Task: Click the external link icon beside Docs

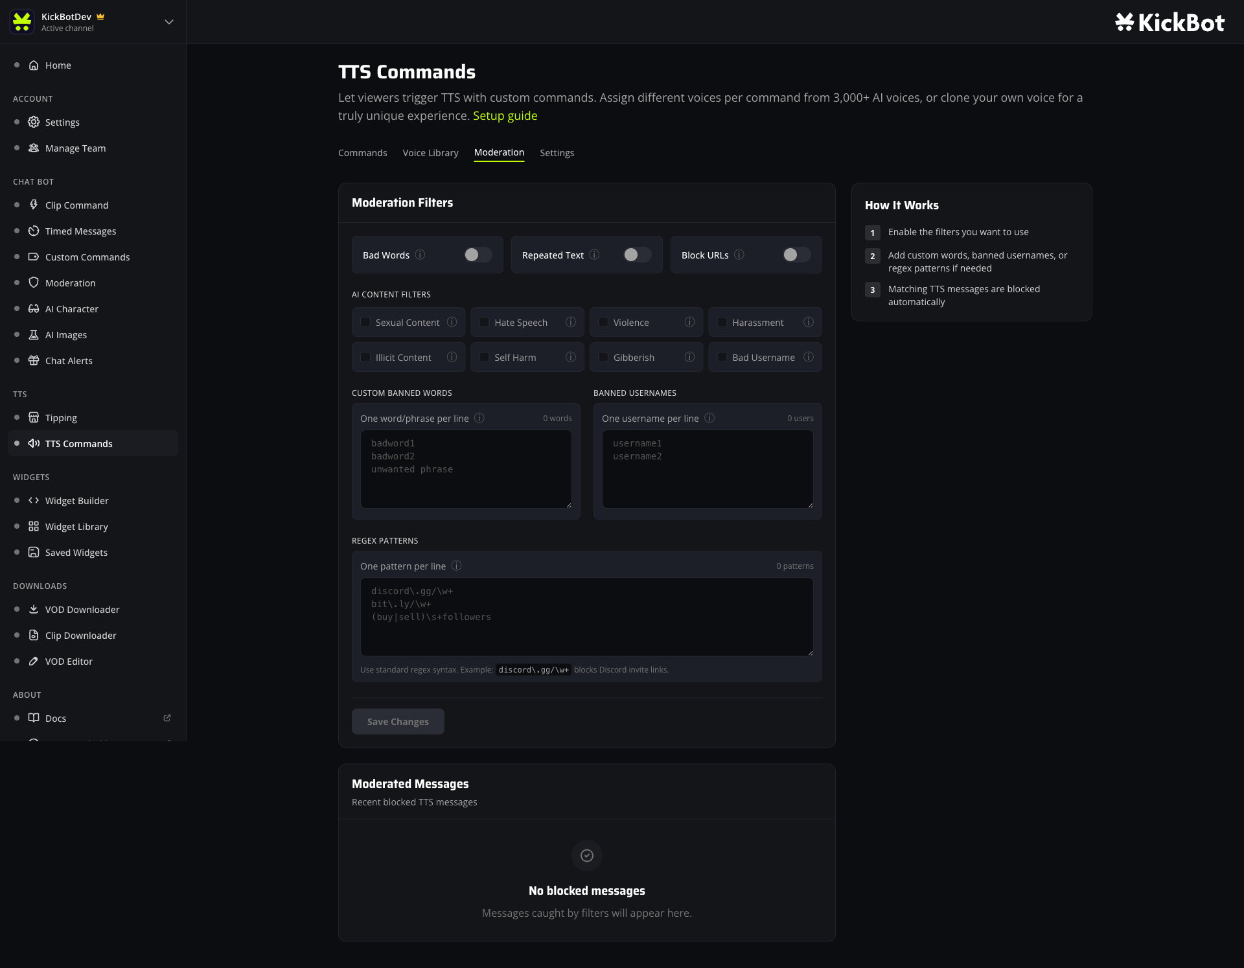Action: pyautogui.click(x=167, y=718)
